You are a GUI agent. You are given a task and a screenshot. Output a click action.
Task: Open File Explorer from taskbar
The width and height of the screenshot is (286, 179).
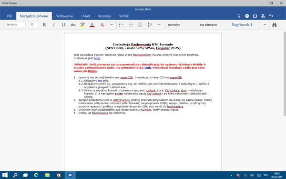47,175
